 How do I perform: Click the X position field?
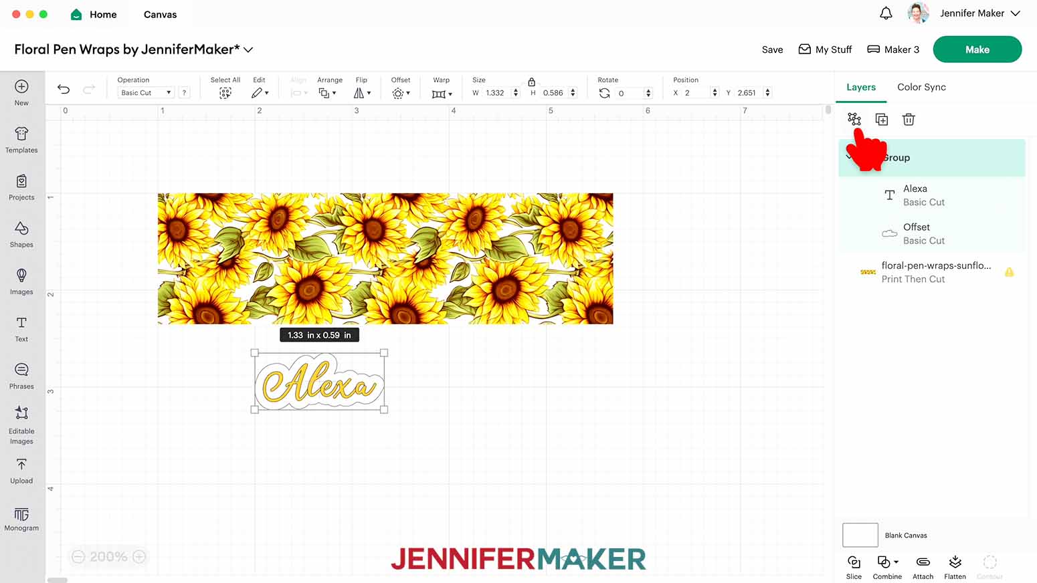click(x=696, y=93)
